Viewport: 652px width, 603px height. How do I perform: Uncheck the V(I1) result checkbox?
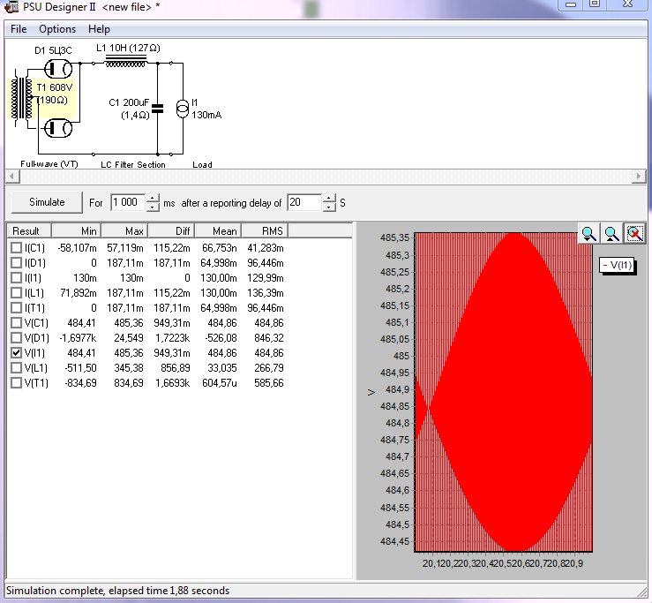click(16, 352)
